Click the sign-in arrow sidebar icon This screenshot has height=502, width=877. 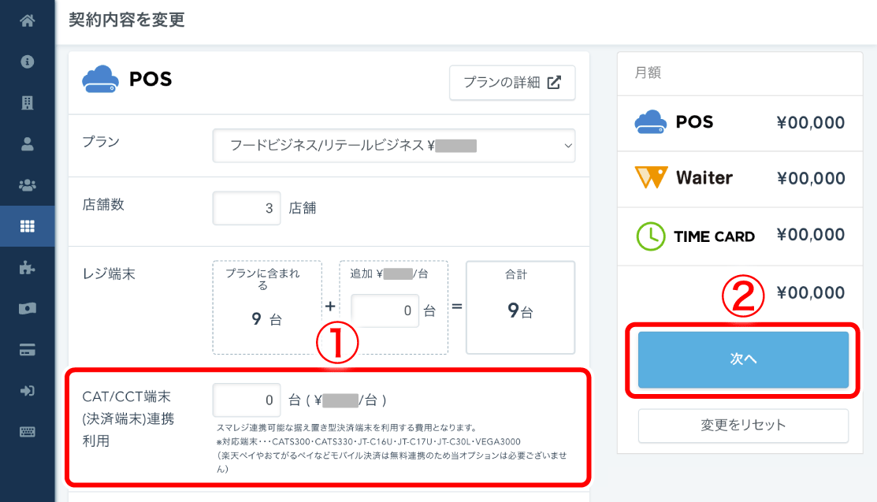(x=28, y=391)
